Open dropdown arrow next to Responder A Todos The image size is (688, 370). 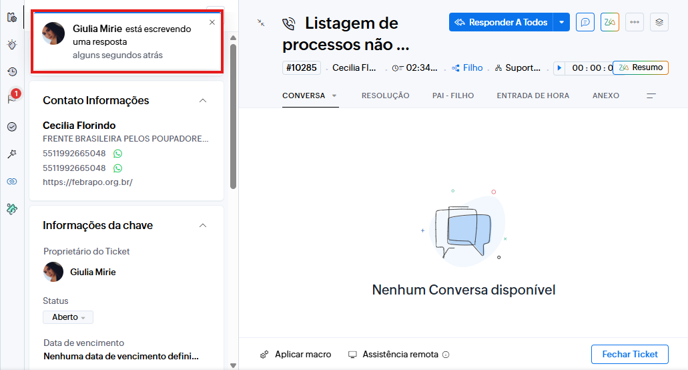(x=561, y=22)
